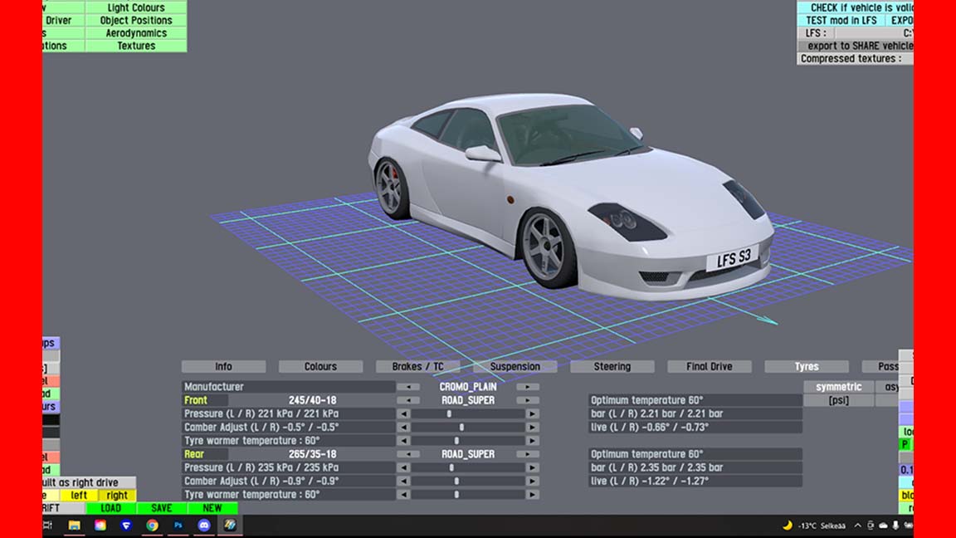956x538 pixels.
Task: Click the Front Tyre warmer temperature slider
Action: click(456, 440)
